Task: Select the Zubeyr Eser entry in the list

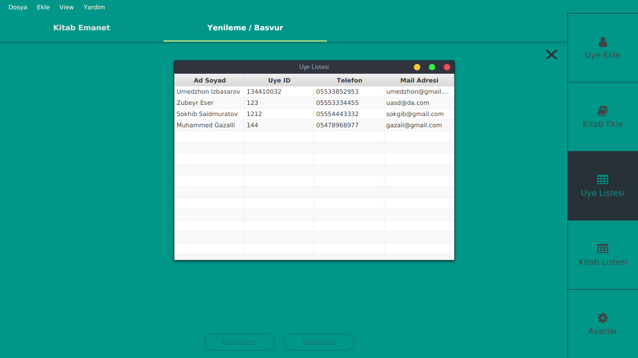Action: (280, 103)
